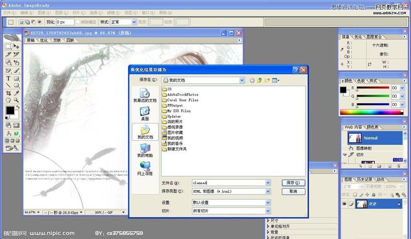Click the R red color slider
411x239 pixels.
(372, 88)
